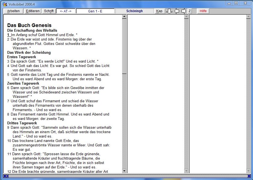Select verse 6 'Dann sprach Gott: Es bilde'
253x180 pixels.
[x=56, y=92]
